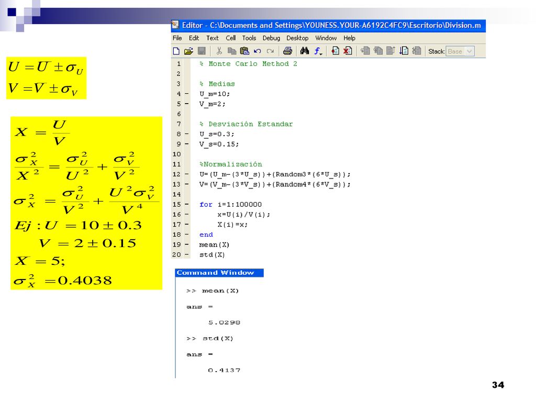
Task: Click the 'for i=1:100000' loop line
Action: pyautogui.click(x=230, y=205)
